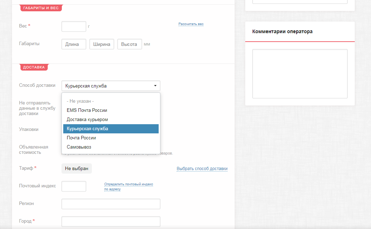Click the Доставка section label

pos(34,67)
